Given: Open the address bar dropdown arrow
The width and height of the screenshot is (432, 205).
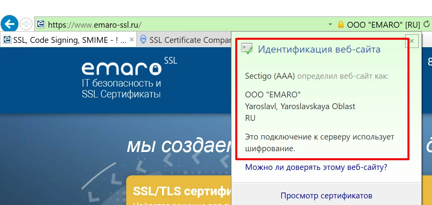Looking at the screenshot, I should tap(330, 25).
